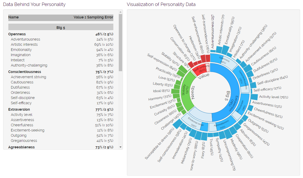This screenshot has width=303, height=178.
Task: Click the Self-discipline (64%) chart label
Action: coord(272,80)
